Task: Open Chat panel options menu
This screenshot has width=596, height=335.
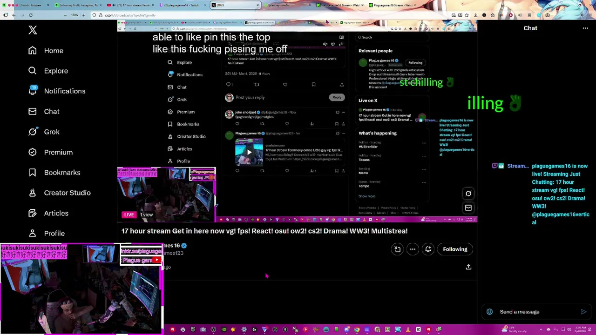Action: click(585, 28)
